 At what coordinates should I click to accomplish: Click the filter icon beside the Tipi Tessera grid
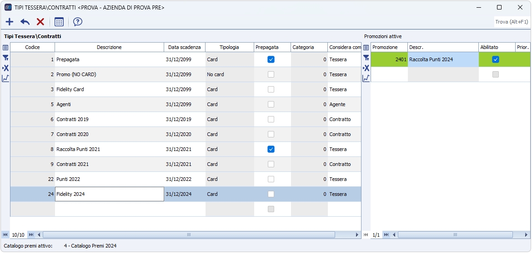coord(5,58)
